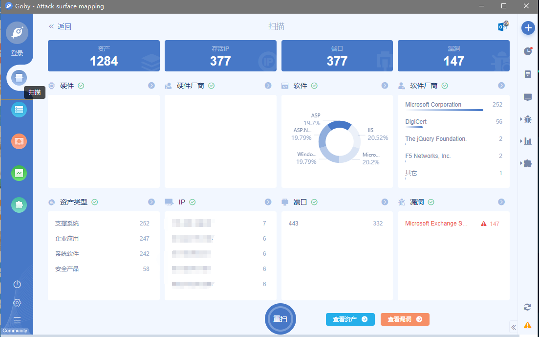Open the scan history clock icon
The height and width of the screenshot is (337, 539).
pyautogui.click(x=528, y=51)
